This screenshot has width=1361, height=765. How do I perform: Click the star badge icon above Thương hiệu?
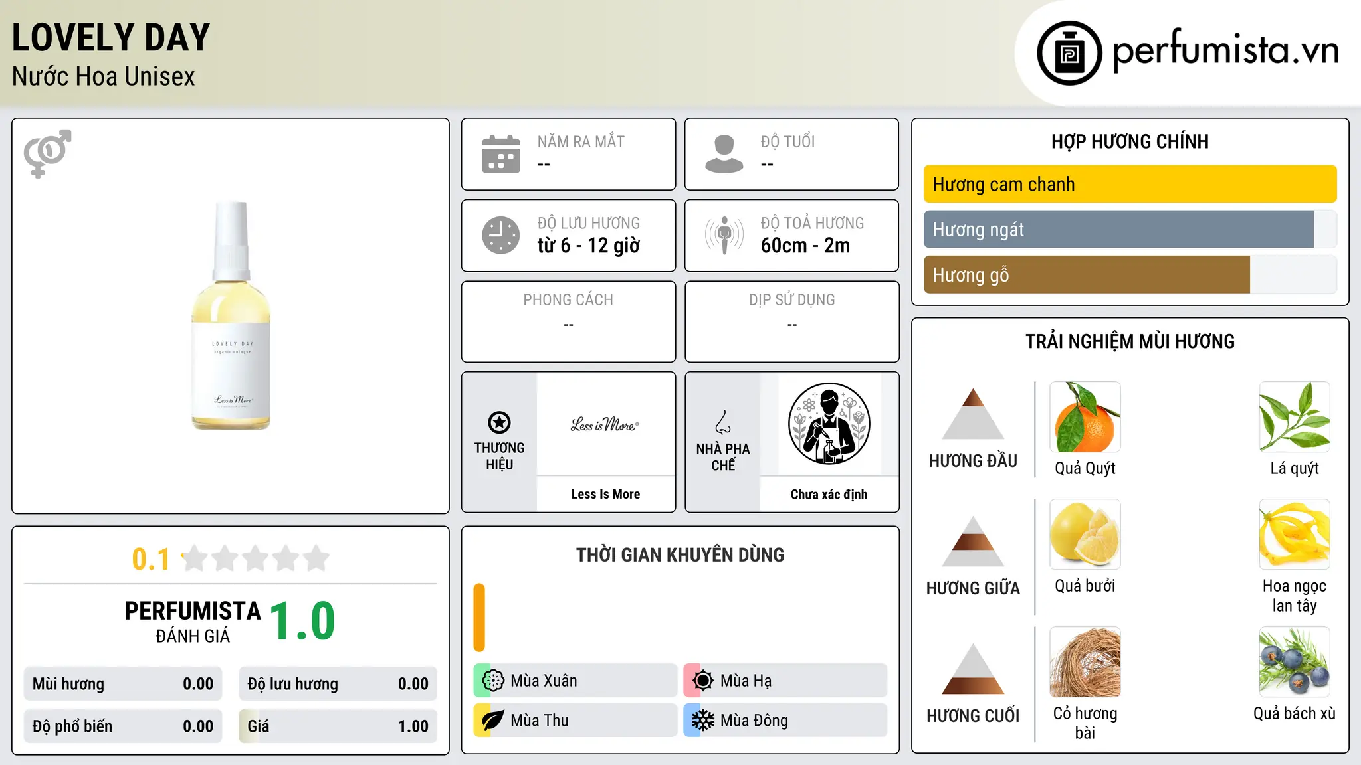click(499, 422)
